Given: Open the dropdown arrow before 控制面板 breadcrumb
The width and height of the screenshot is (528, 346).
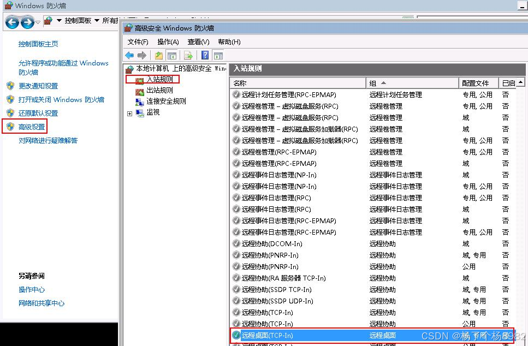Looking at the screenshot, I should tap(60, 21).
